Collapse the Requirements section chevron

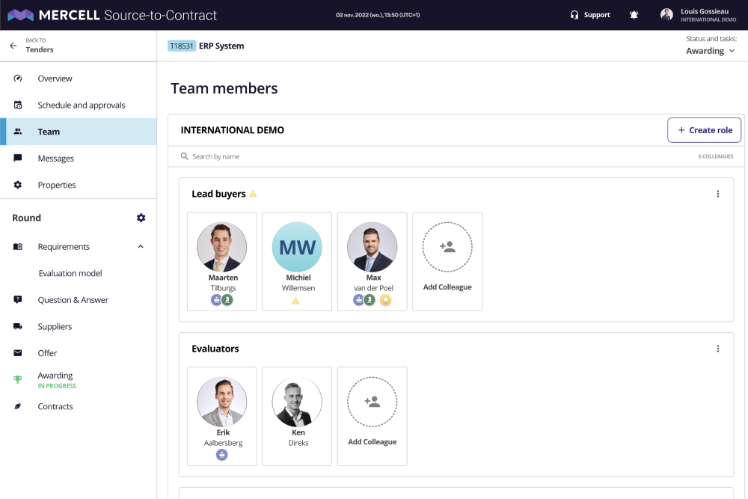point(141,247)
